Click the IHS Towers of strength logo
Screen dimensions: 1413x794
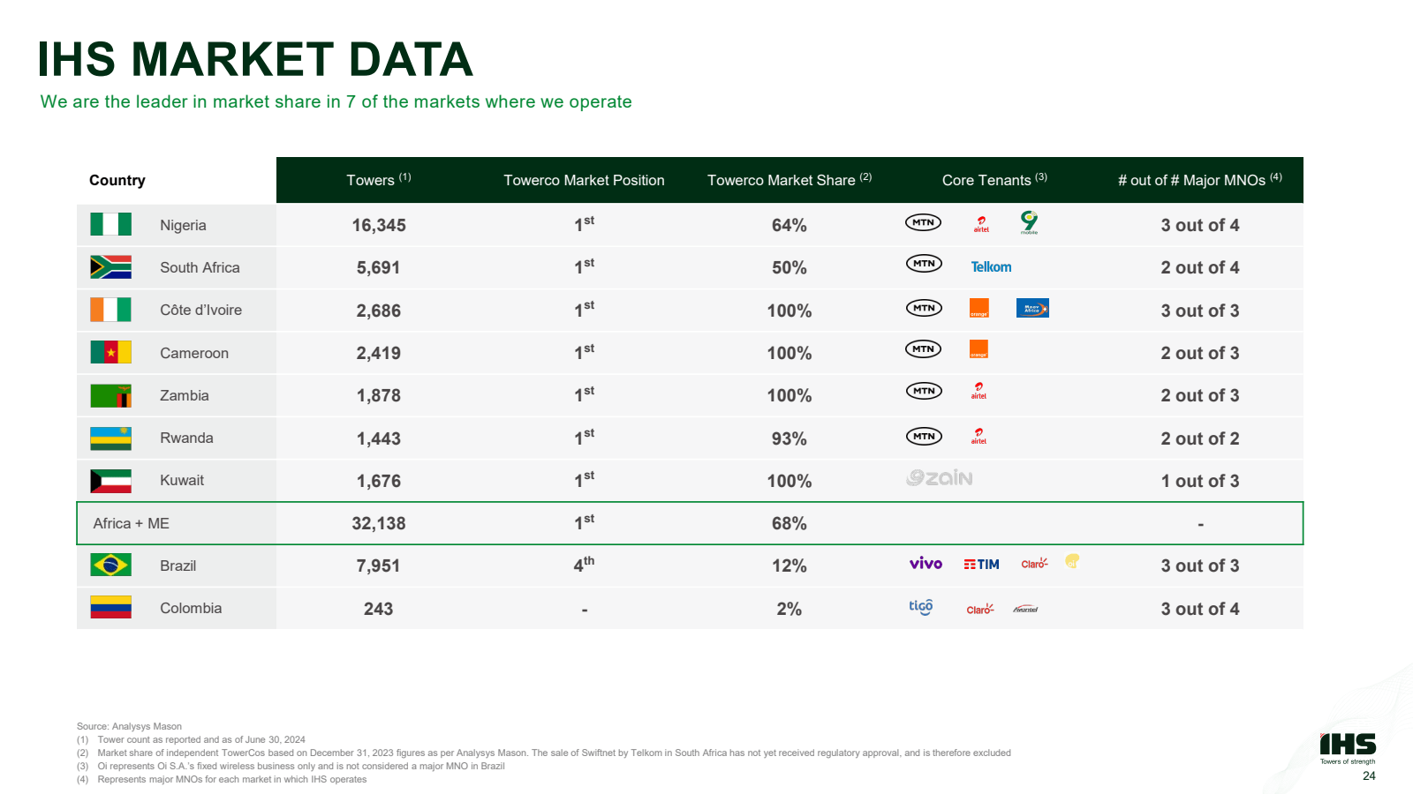point(1348,748)
